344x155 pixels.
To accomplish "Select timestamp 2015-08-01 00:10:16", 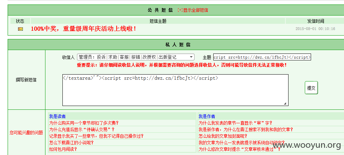I will [x=315, y=29].
